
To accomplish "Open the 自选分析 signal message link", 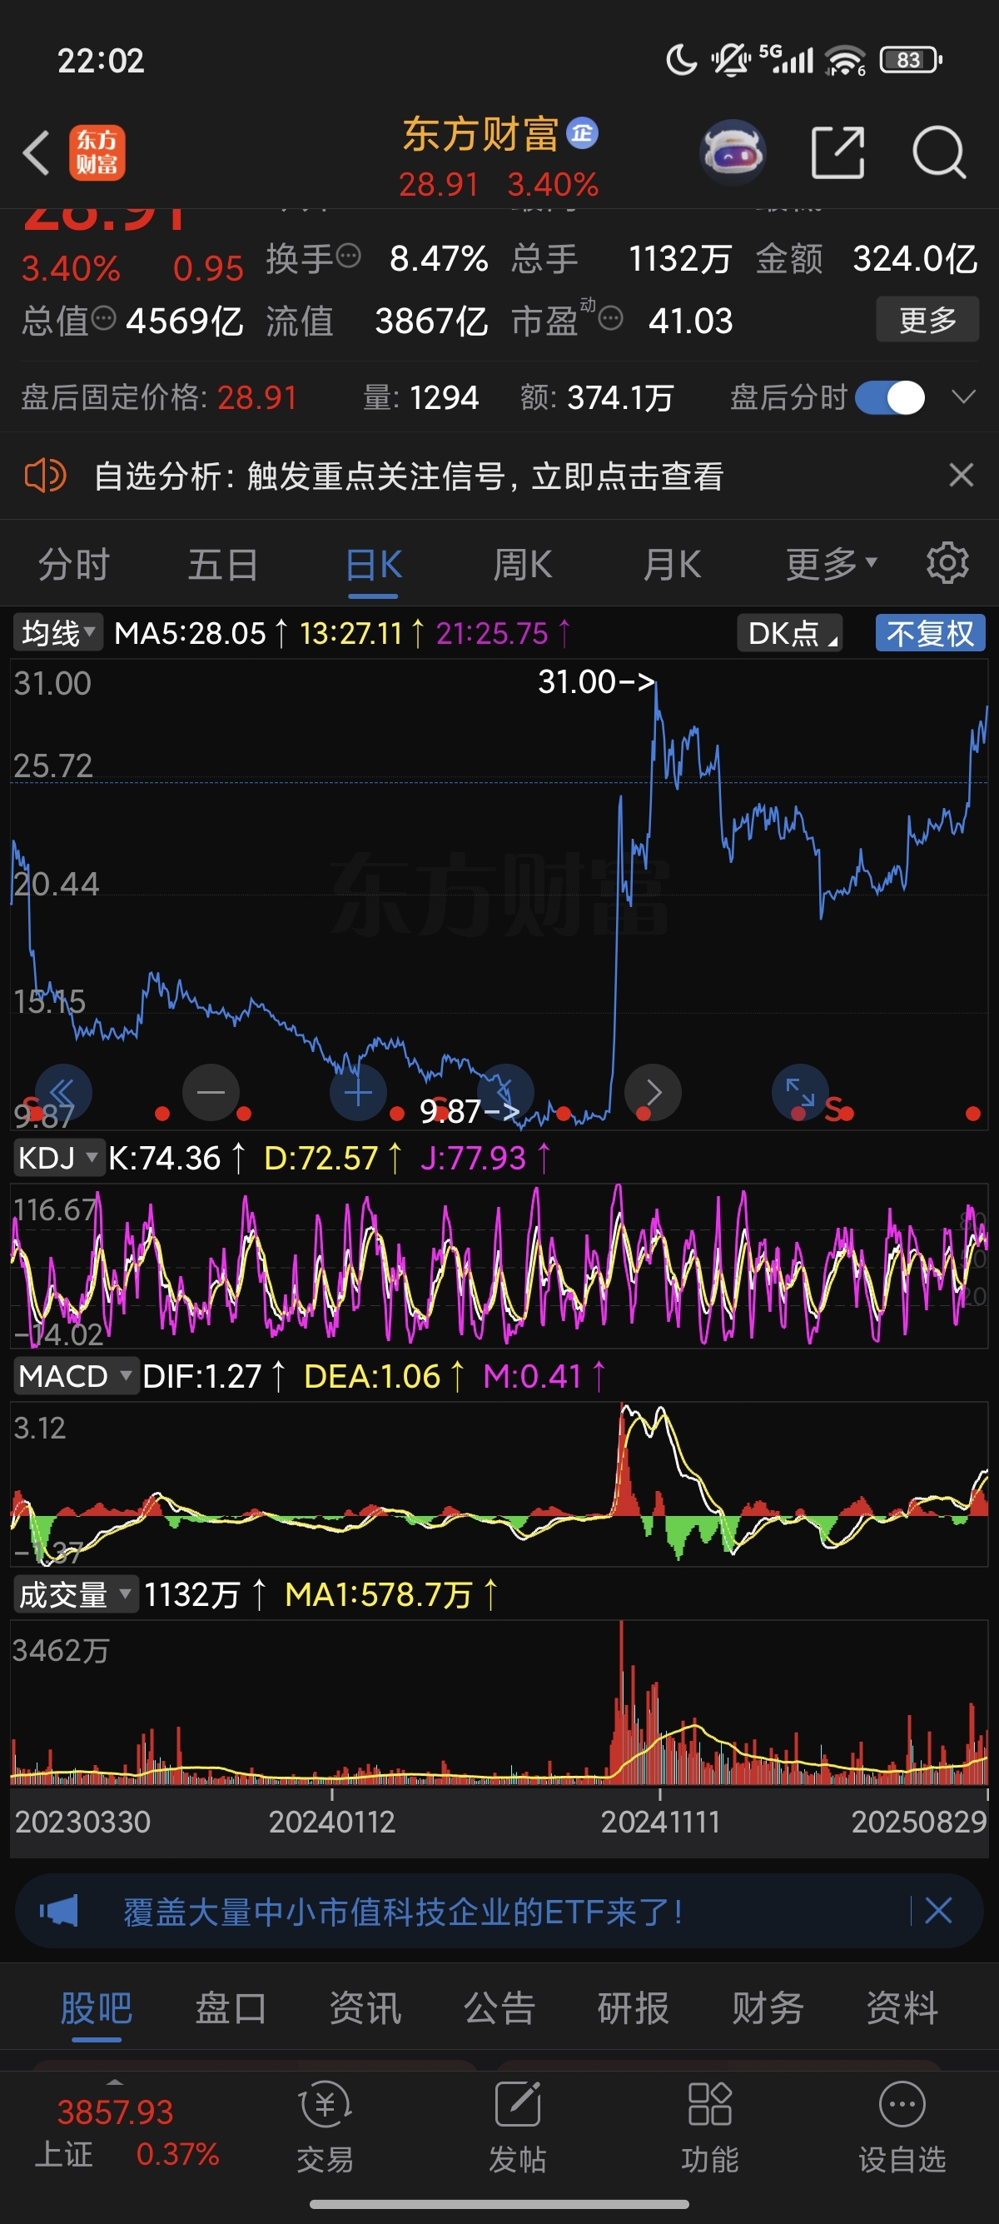I will tap(409, 476).
